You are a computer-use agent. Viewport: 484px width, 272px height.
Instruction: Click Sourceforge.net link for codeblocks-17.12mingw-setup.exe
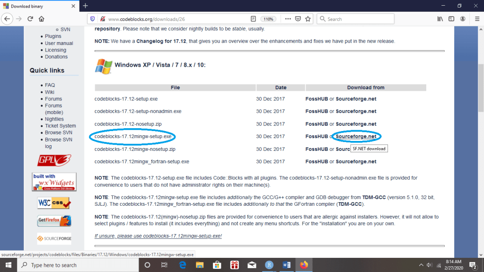tap(356, 137)
